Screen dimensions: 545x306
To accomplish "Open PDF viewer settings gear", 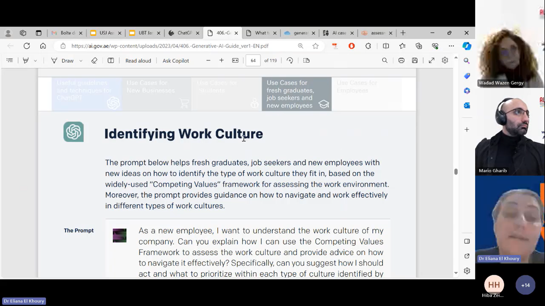I will (x=445, y=60).
